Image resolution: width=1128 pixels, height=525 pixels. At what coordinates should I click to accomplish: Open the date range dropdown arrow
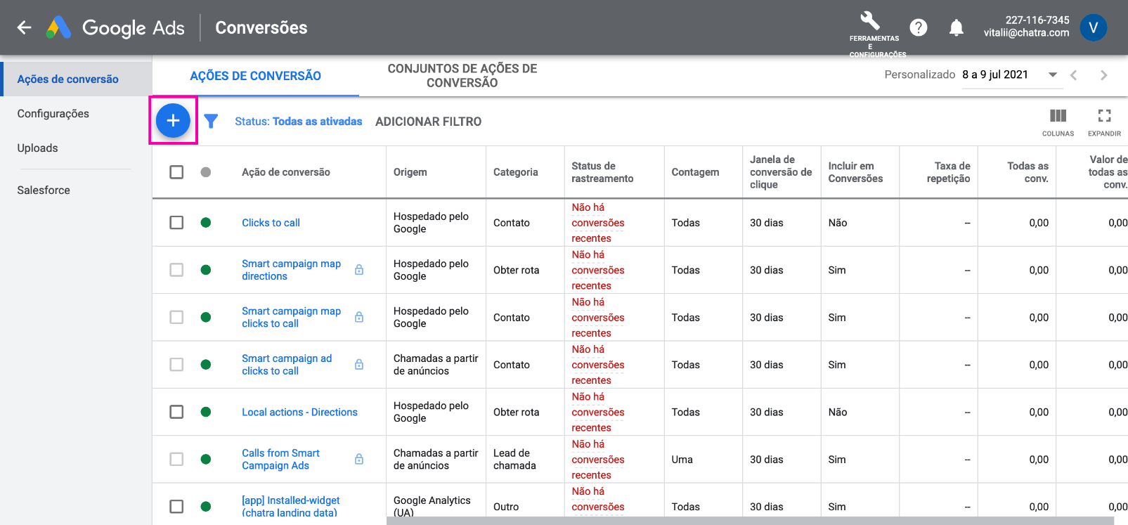[1053, 75]
